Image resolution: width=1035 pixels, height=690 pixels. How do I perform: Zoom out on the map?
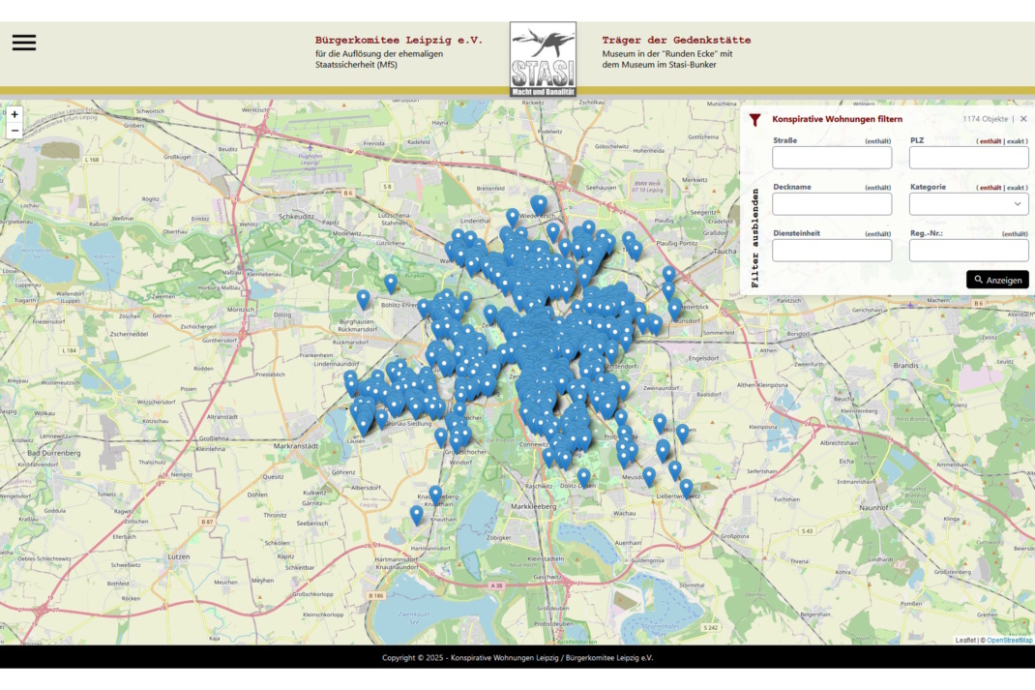(x=15, y=131)
